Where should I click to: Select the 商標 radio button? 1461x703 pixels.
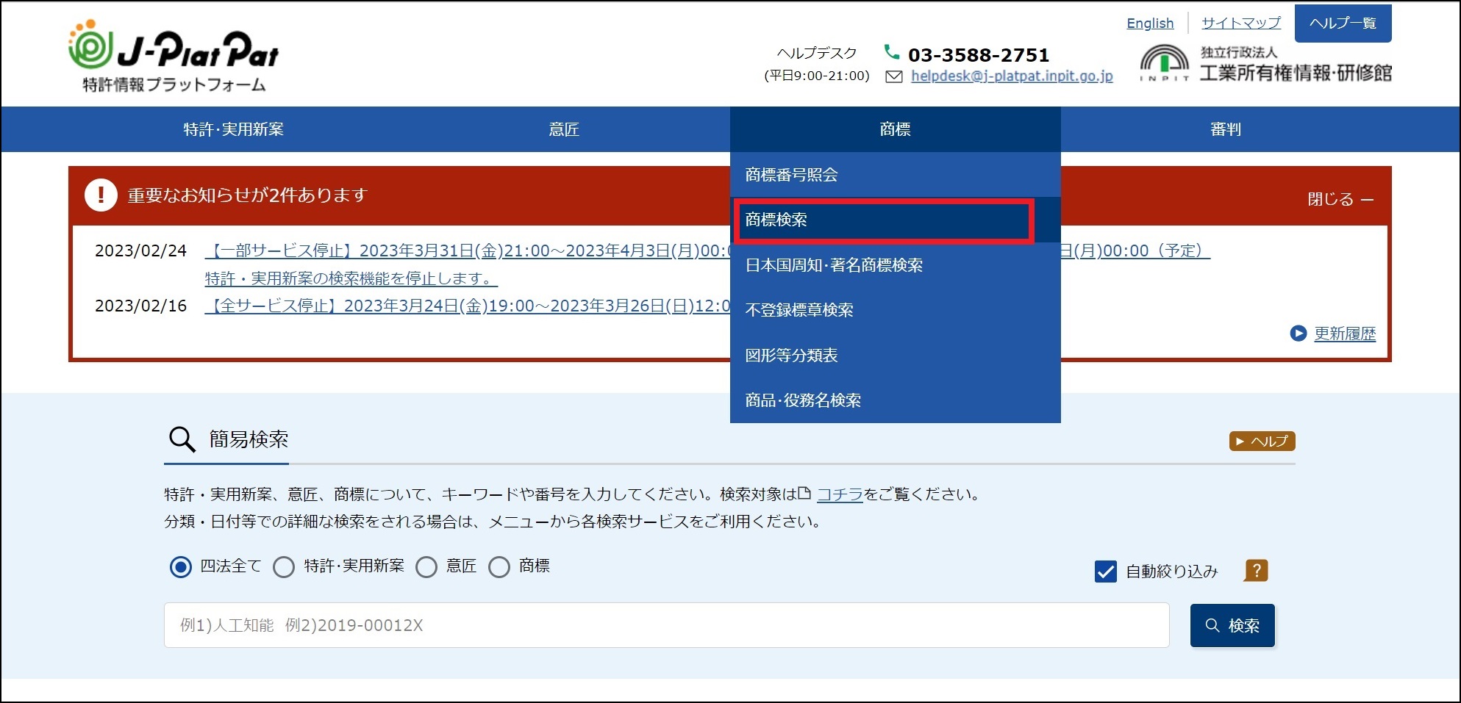(499, 567)
